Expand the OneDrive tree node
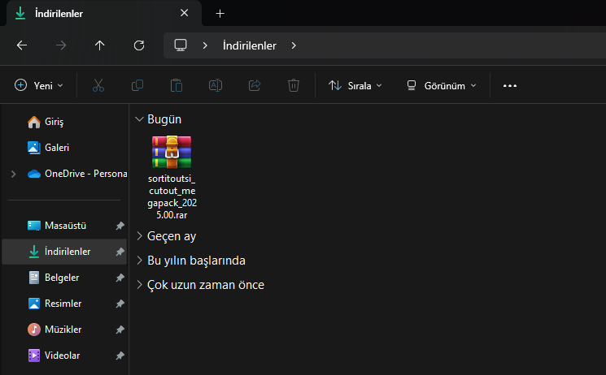This screenshot has width=606, height=375. click(12, 174)
